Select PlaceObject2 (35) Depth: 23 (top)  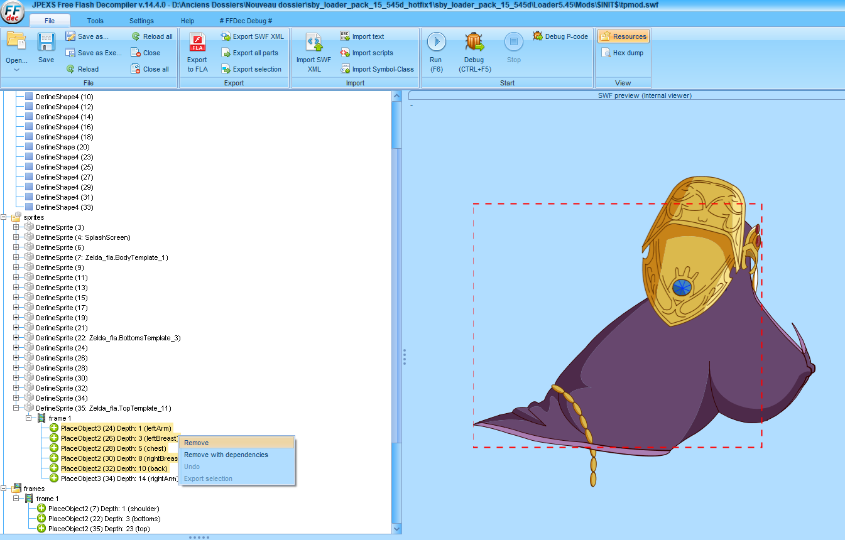point(99,529)
